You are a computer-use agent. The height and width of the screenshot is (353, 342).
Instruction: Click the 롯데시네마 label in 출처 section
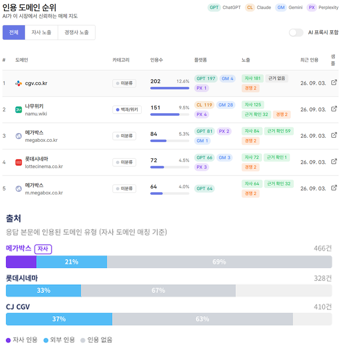22,278
